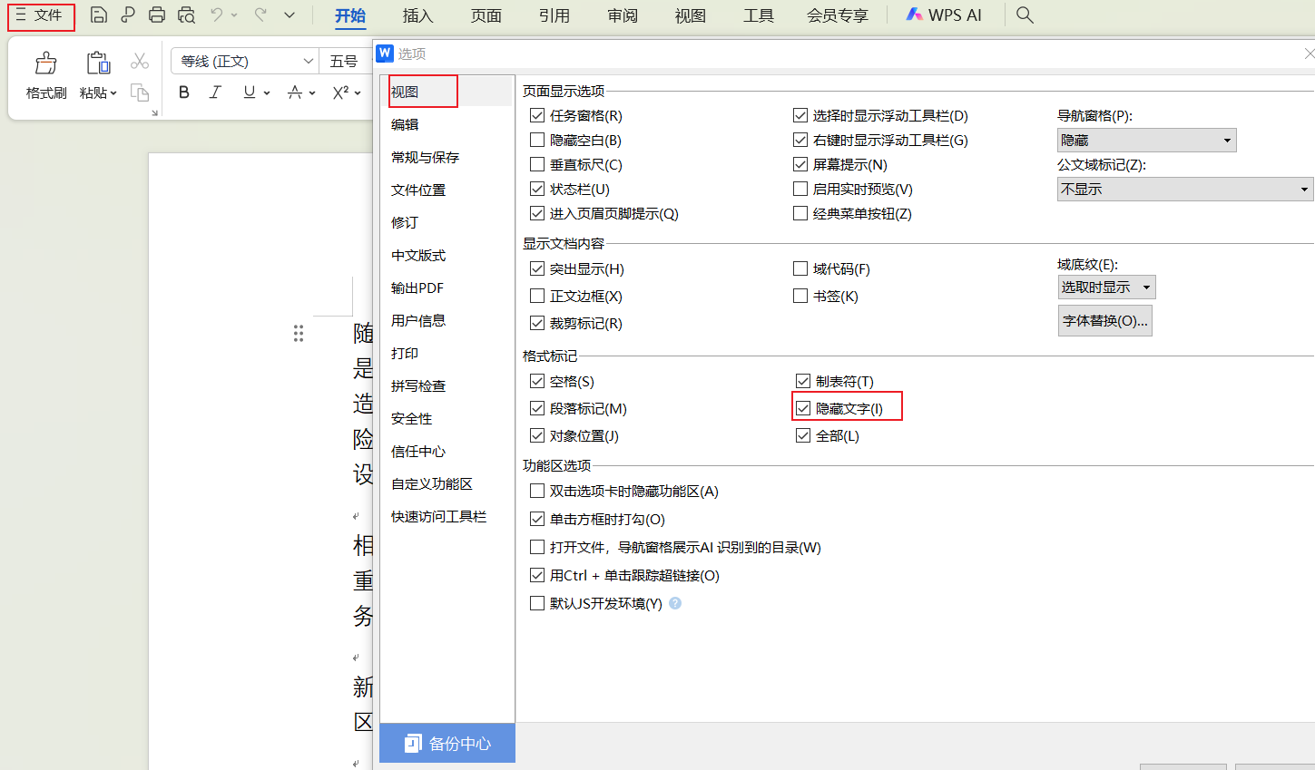Viewport: 1315px width, 770px height.
Task: Expand Undo history dropdown arrow
Action: 234,15
